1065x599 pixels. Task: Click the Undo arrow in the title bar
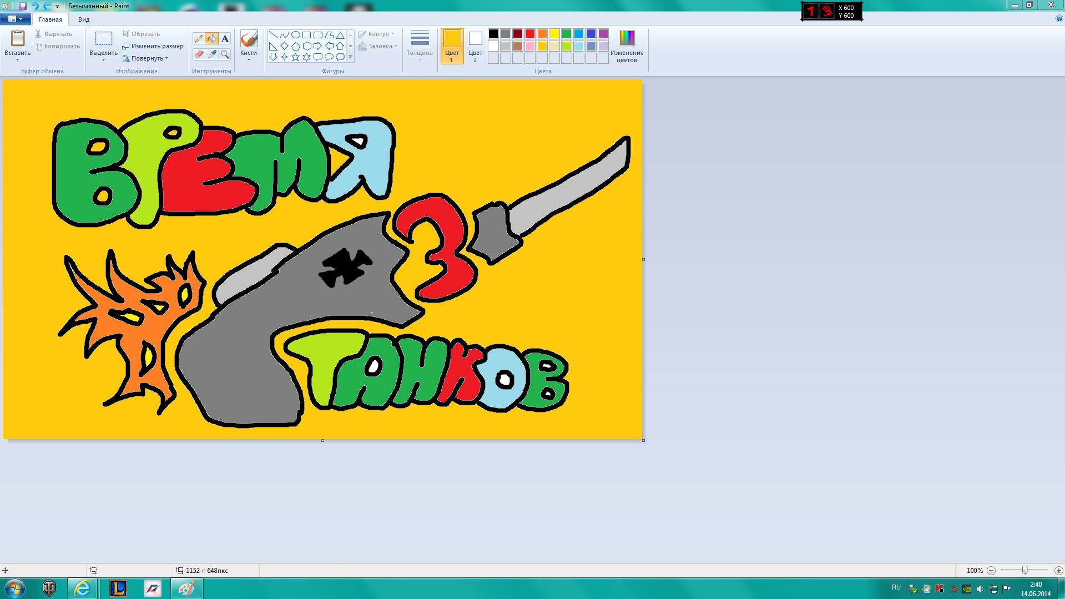[x=35, y=6]
